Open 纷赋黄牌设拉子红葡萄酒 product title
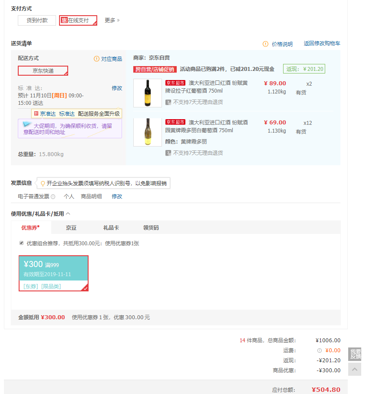Image resolution: width=366 pixels, height=394 pixels. [x=206, y=87]
